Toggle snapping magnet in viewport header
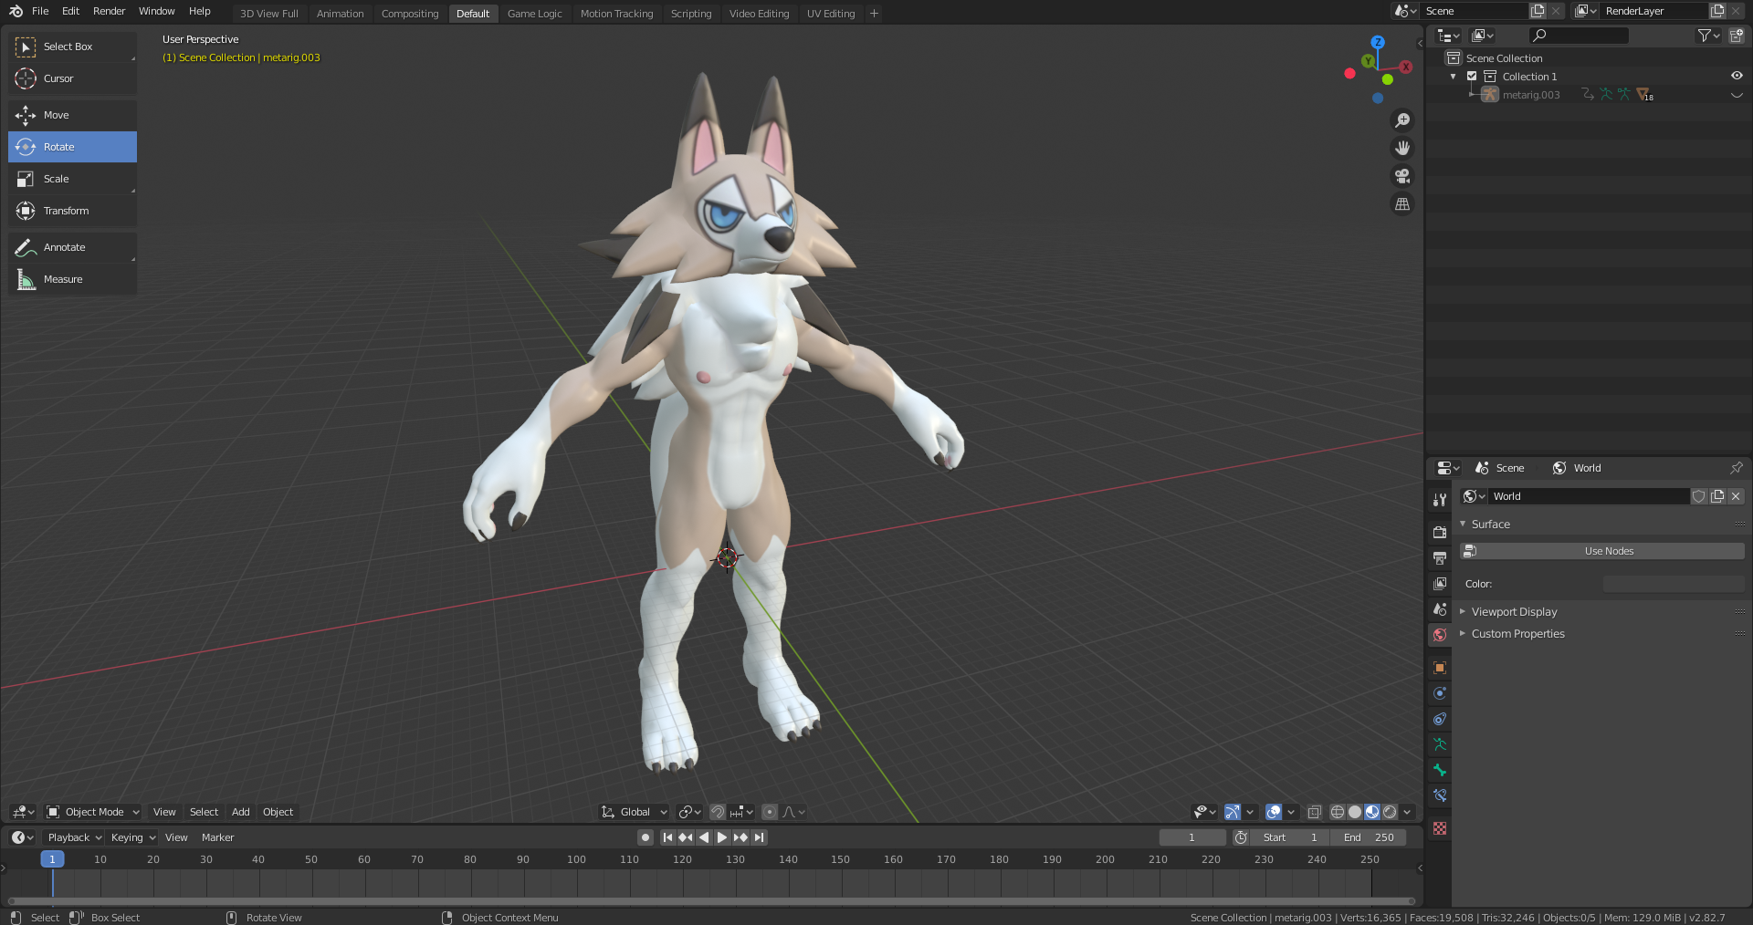 [718, 812]
